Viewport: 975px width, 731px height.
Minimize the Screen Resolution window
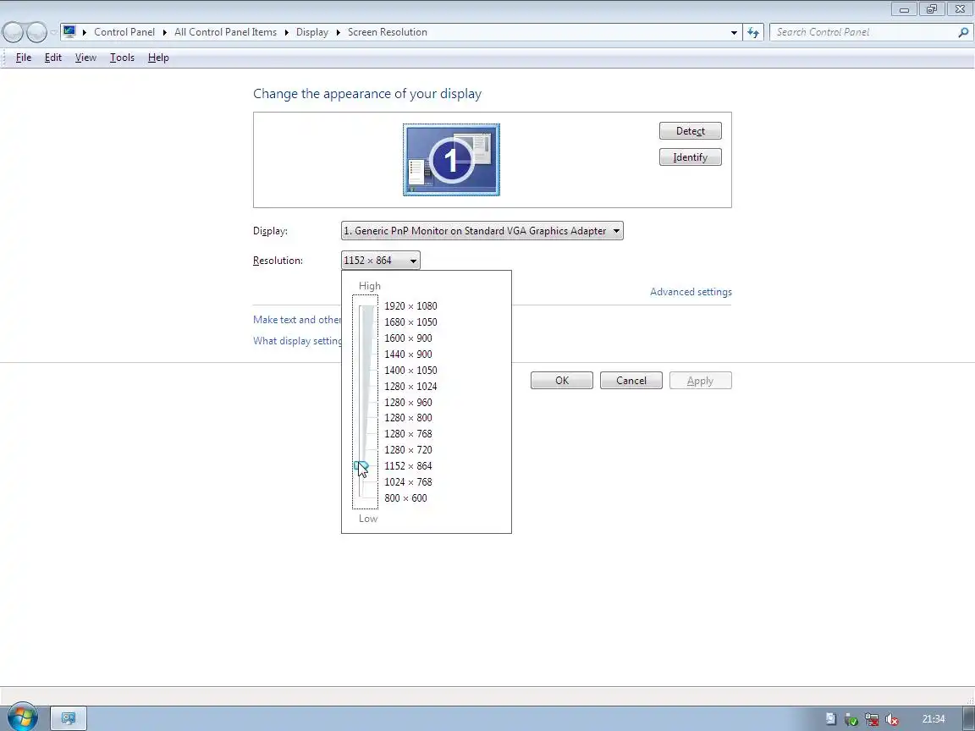pyautogui.click(x=904, y=8)
